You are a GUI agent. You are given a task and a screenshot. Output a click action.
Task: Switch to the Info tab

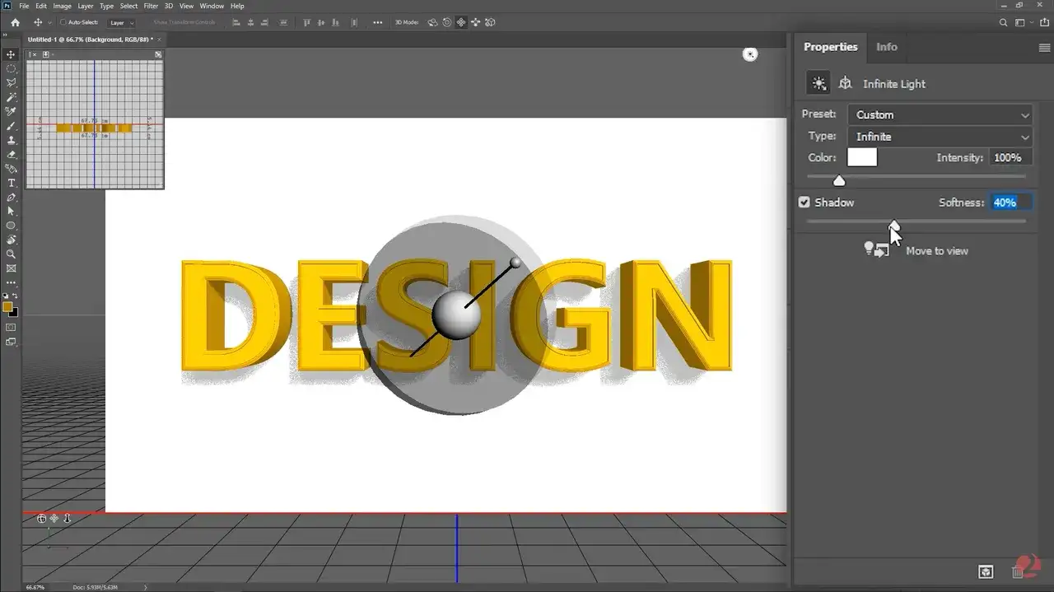(886, 47)
